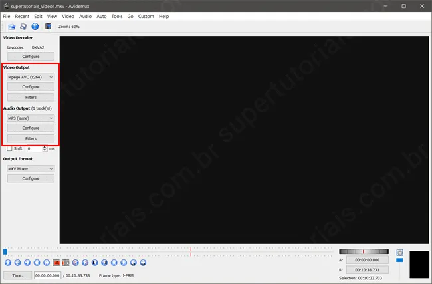Screen dimensions: 432x284
Task: Click total duration '/ 00:10:33.733' text
Action: click(x=76, y=275)
